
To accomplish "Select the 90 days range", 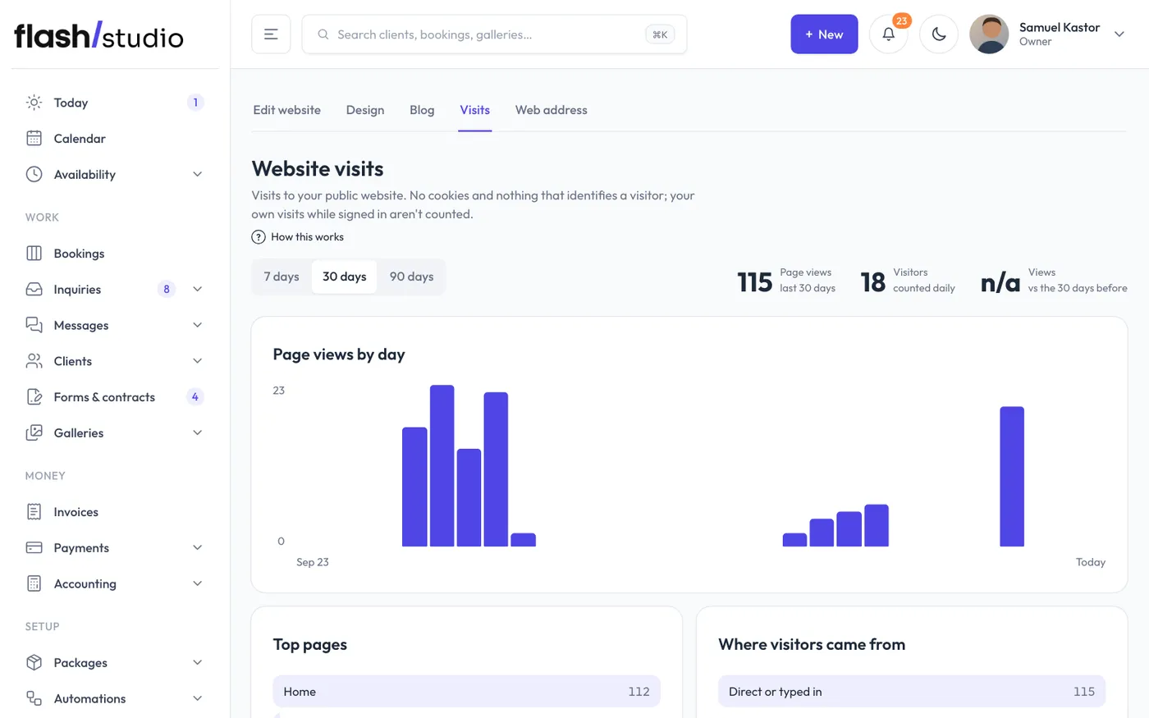I will 411,277.
